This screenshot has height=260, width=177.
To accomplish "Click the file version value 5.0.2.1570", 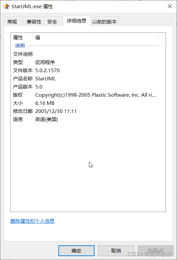I will tap(48, 71).
